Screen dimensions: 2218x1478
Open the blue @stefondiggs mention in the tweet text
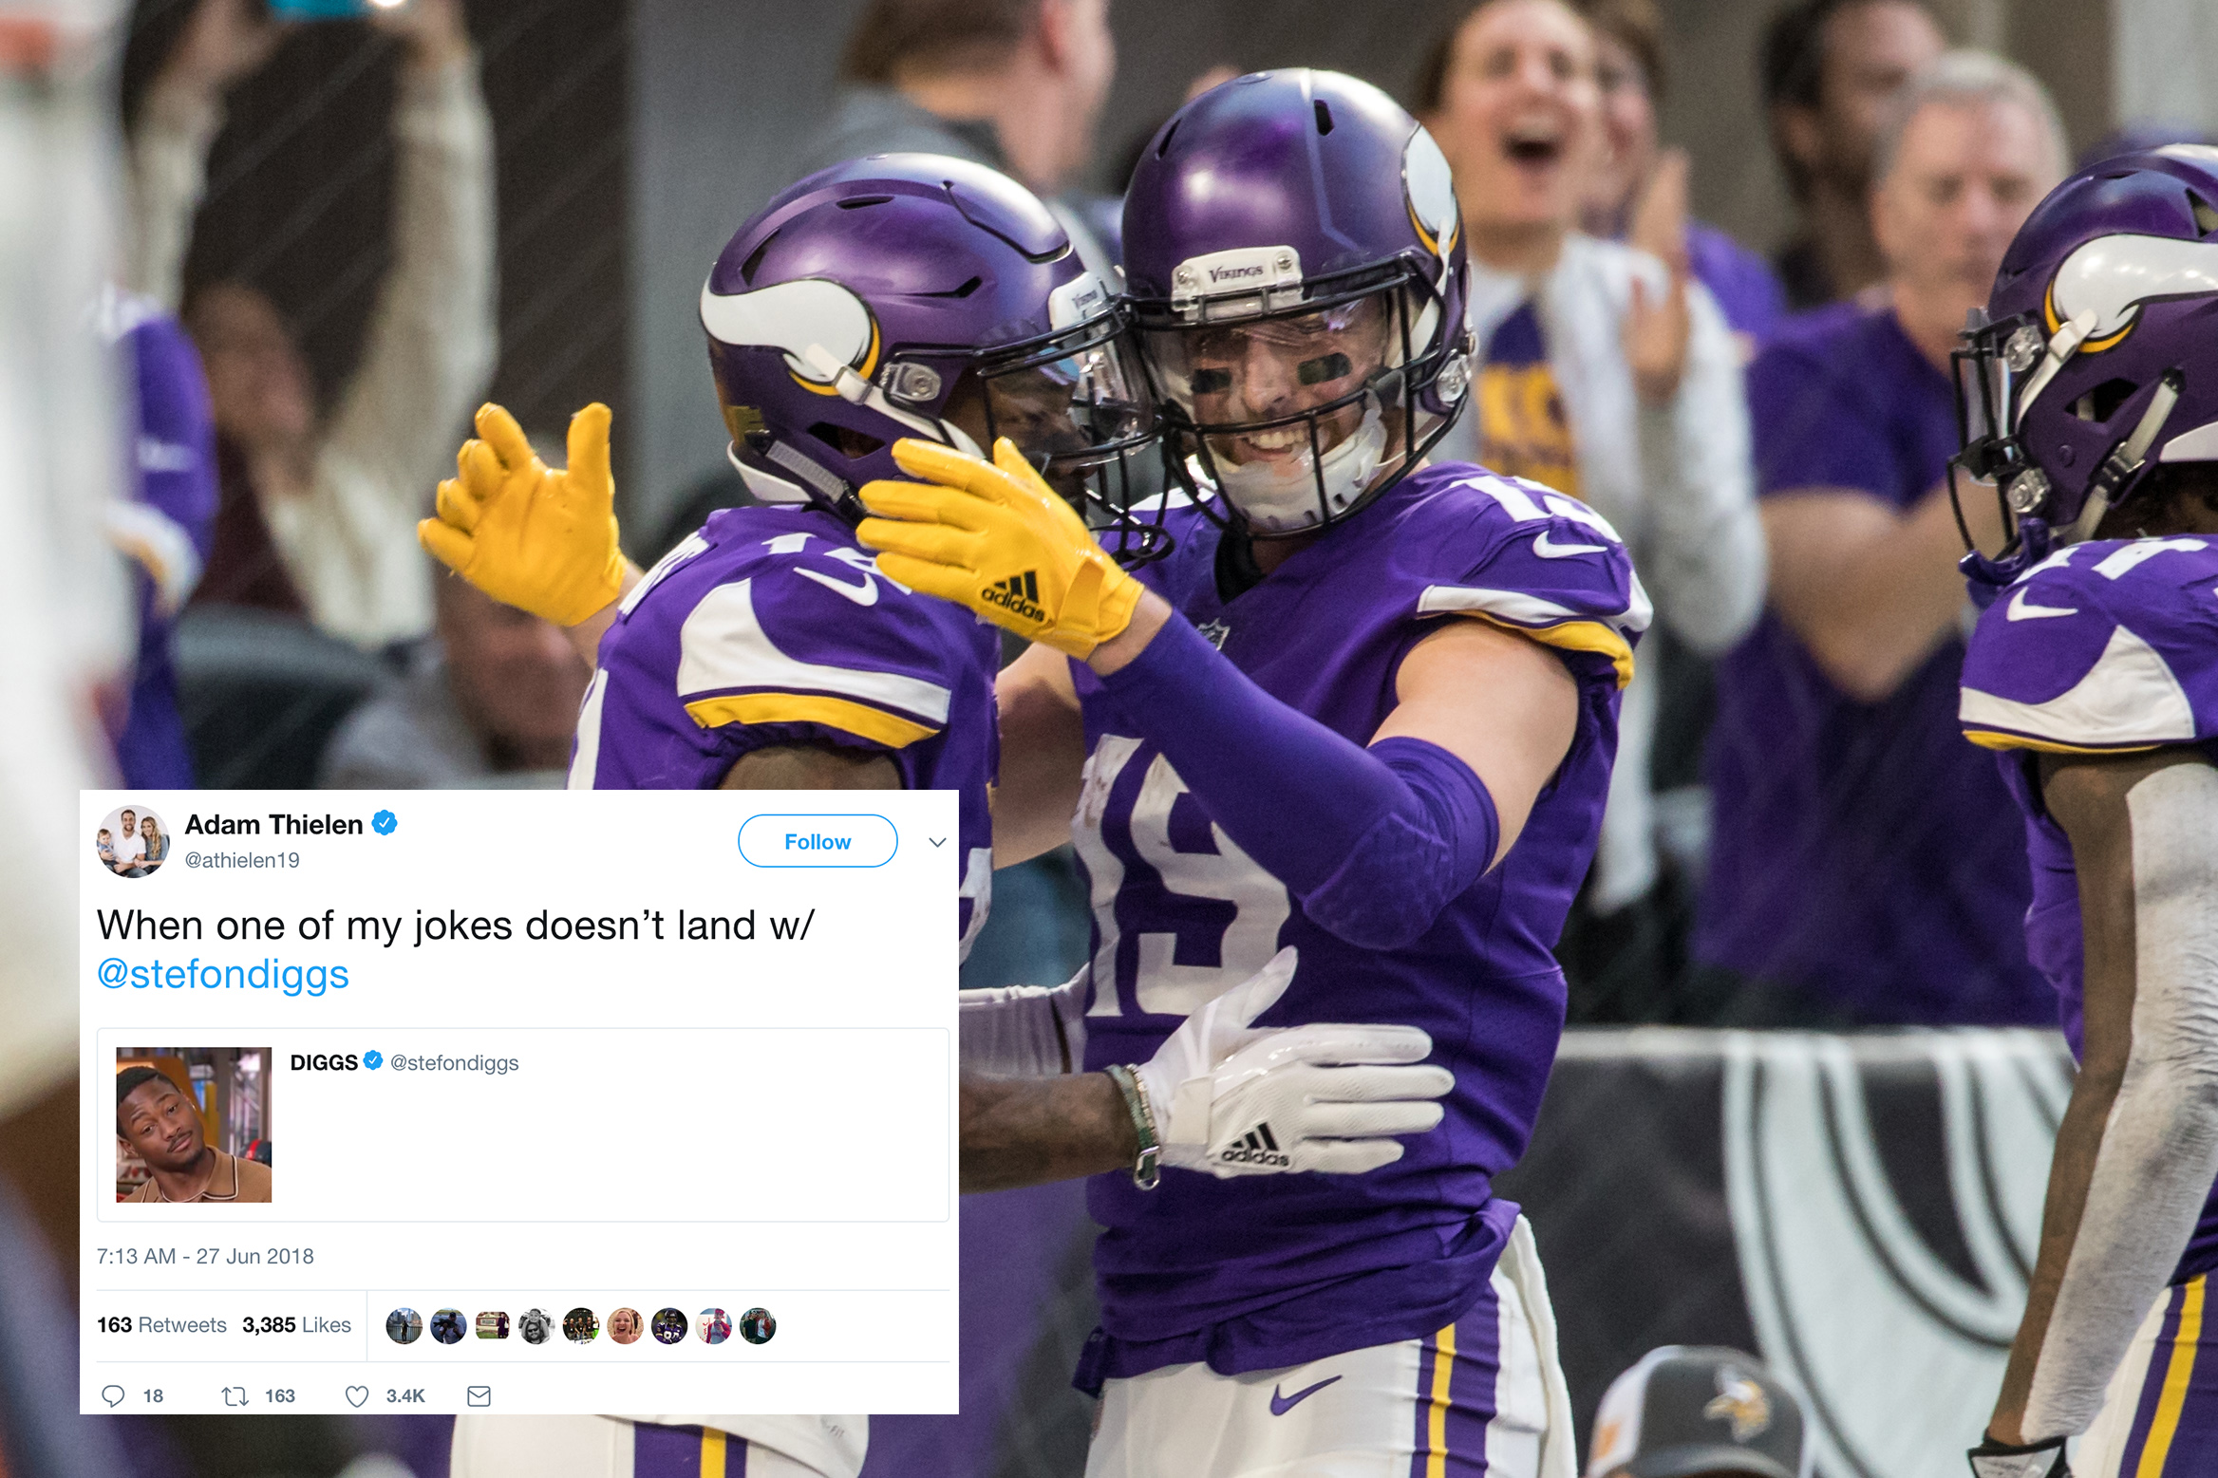(x=223, y=975)
